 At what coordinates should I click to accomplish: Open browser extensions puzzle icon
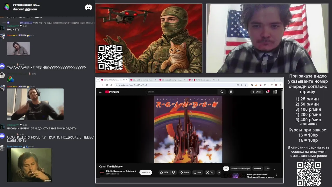click(x=265, y=85)
